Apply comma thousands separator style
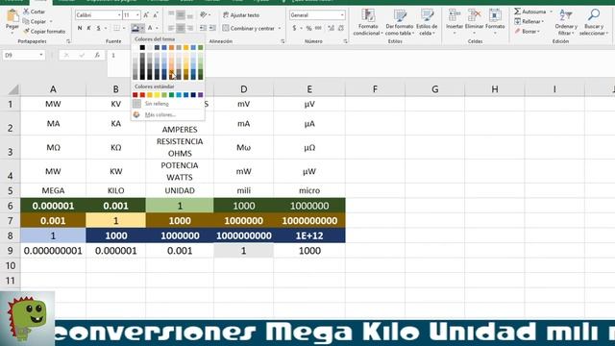615x346 pixels. [x=318, y=28]
